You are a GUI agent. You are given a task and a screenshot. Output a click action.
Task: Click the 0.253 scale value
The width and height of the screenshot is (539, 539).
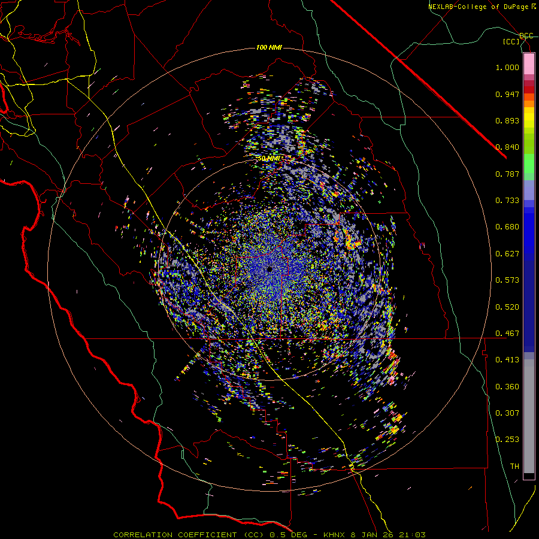click(x=507, y=440)
